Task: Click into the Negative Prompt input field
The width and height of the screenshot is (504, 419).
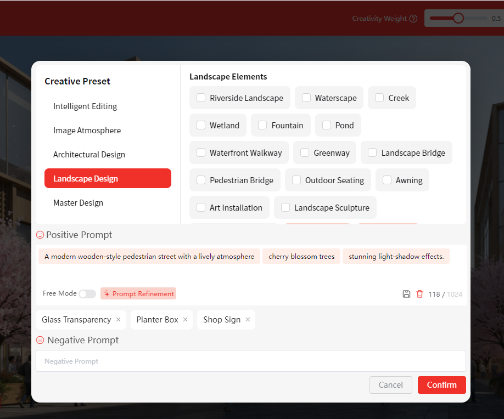Action: (x=250, y=361)
